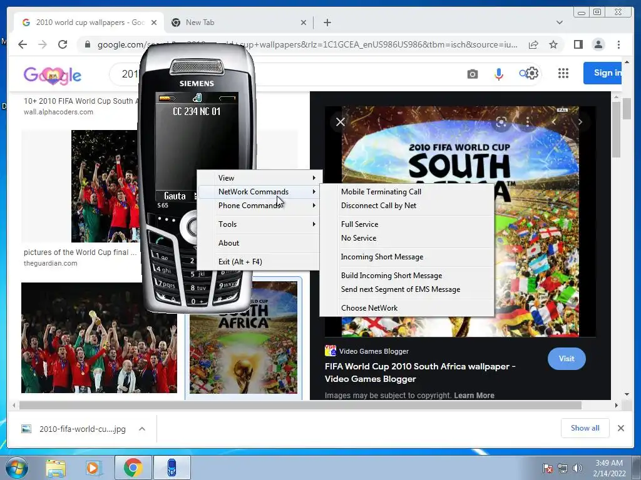
Task: Open the NetWork Commands submenu
Action: (259, 191)
